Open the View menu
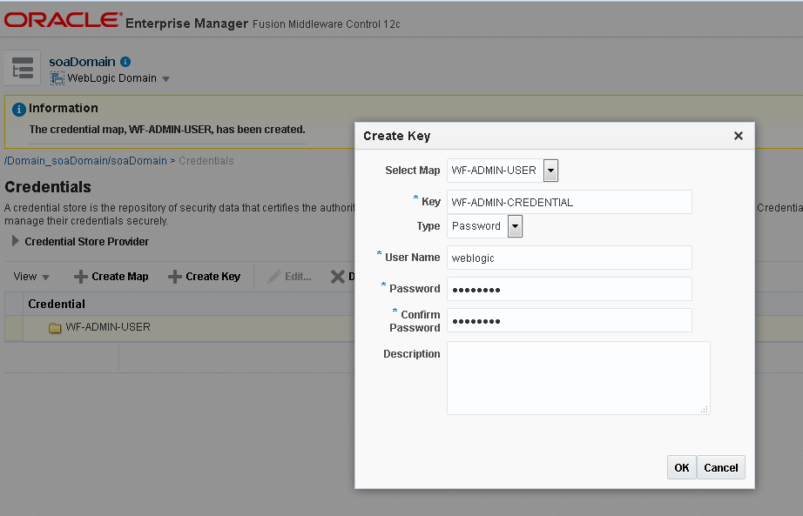Viewport: 803px width, 516px height. pos(31,277)
